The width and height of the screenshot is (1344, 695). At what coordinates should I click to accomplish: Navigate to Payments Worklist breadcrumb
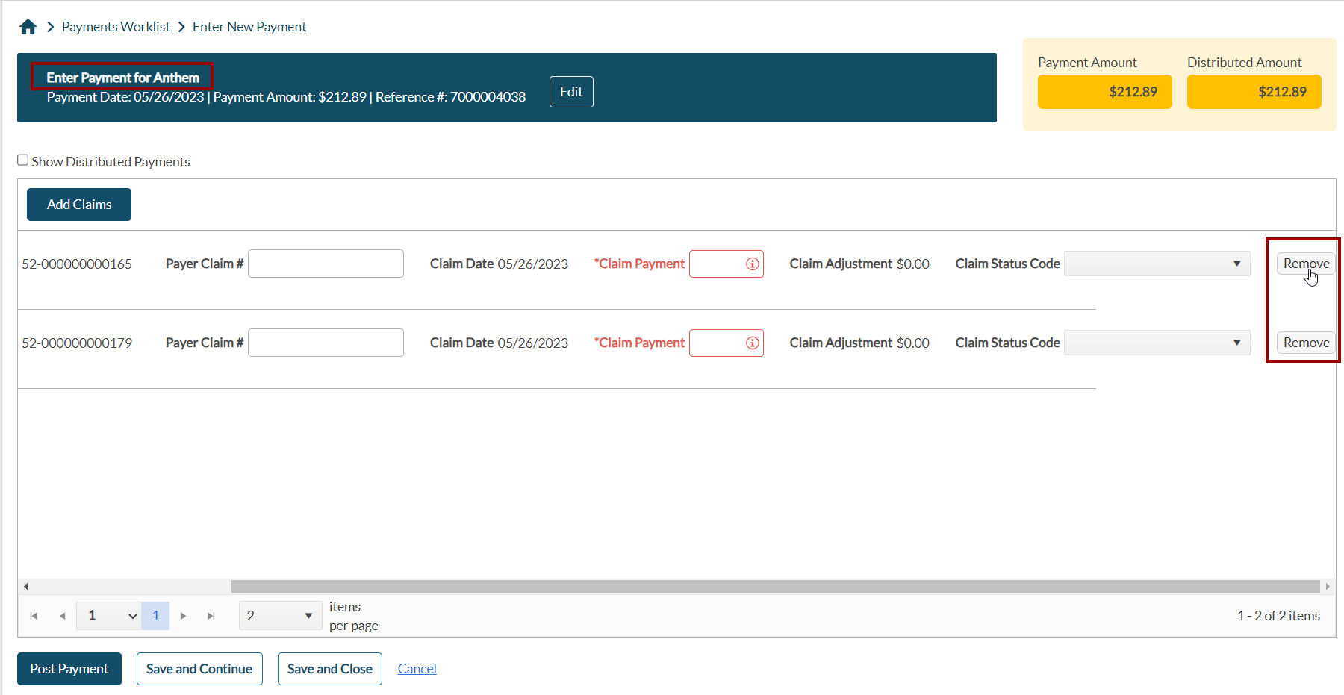pyautogui.click(x=116, y=27)
